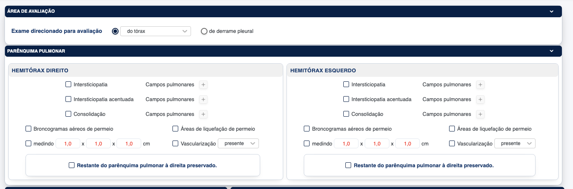Select the 'do tórax' radio button
The image size is (573, 189).
coord(115,31)
